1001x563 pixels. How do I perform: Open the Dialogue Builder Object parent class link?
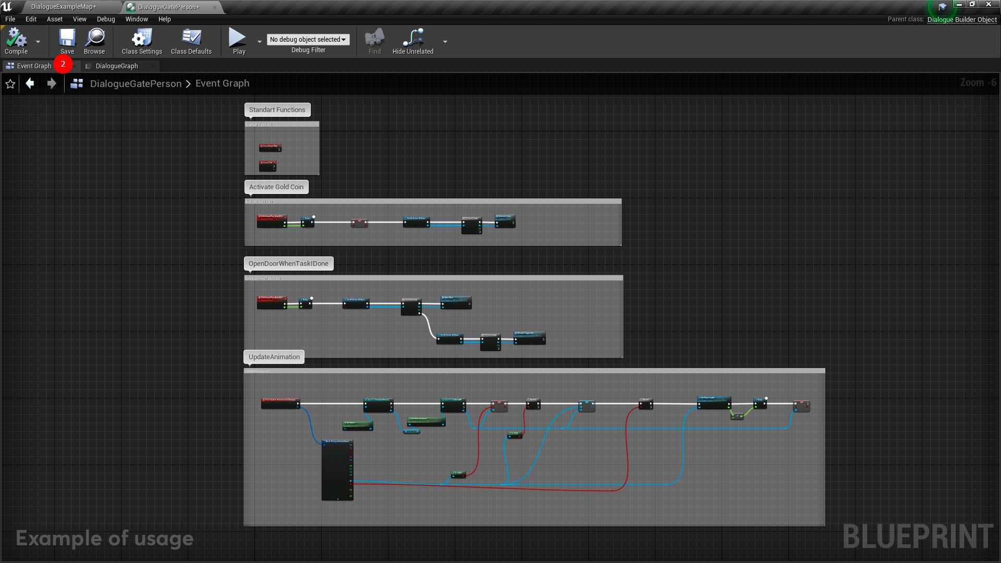pyautogui.click(x=962, y=19)
